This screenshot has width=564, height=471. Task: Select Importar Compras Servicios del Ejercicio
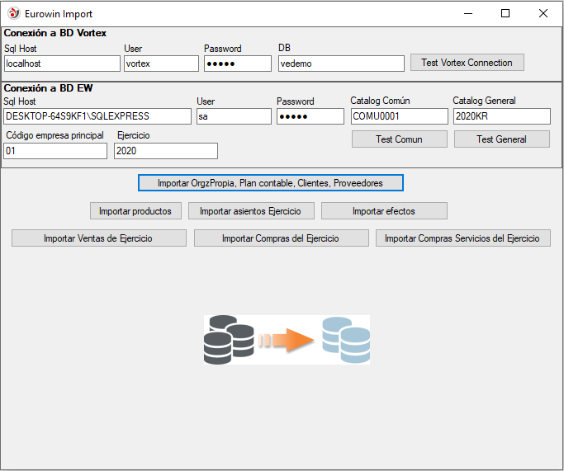(x=462, y=238)
